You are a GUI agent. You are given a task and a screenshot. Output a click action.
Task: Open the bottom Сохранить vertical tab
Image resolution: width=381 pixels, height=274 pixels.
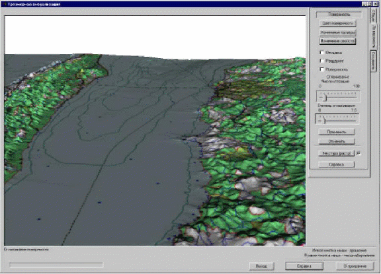coord(373,61)
